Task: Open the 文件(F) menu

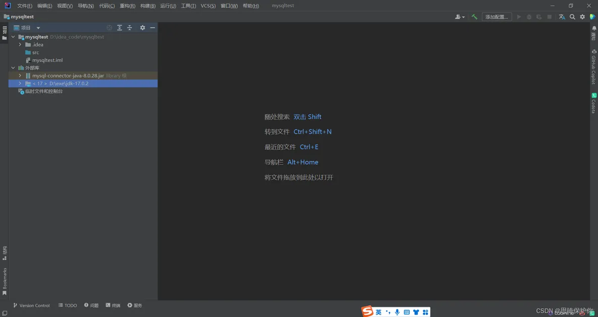Action: (25, 6)
